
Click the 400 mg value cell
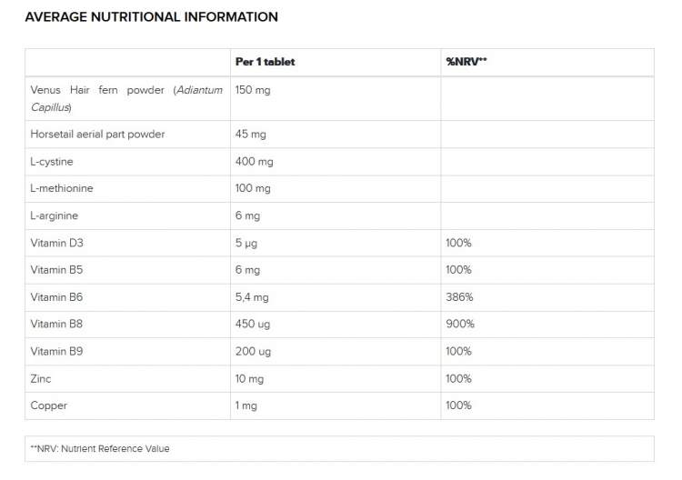tap(254, 162)
